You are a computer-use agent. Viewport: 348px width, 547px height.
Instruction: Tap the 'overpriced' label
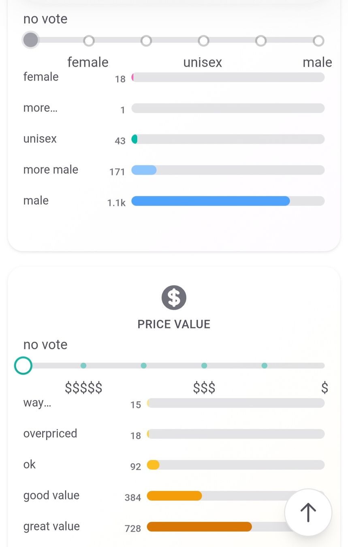pyautogui.click(x=50, y=434)
